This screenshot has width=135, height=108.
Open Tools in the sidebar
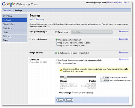click(x=14, y=40)
